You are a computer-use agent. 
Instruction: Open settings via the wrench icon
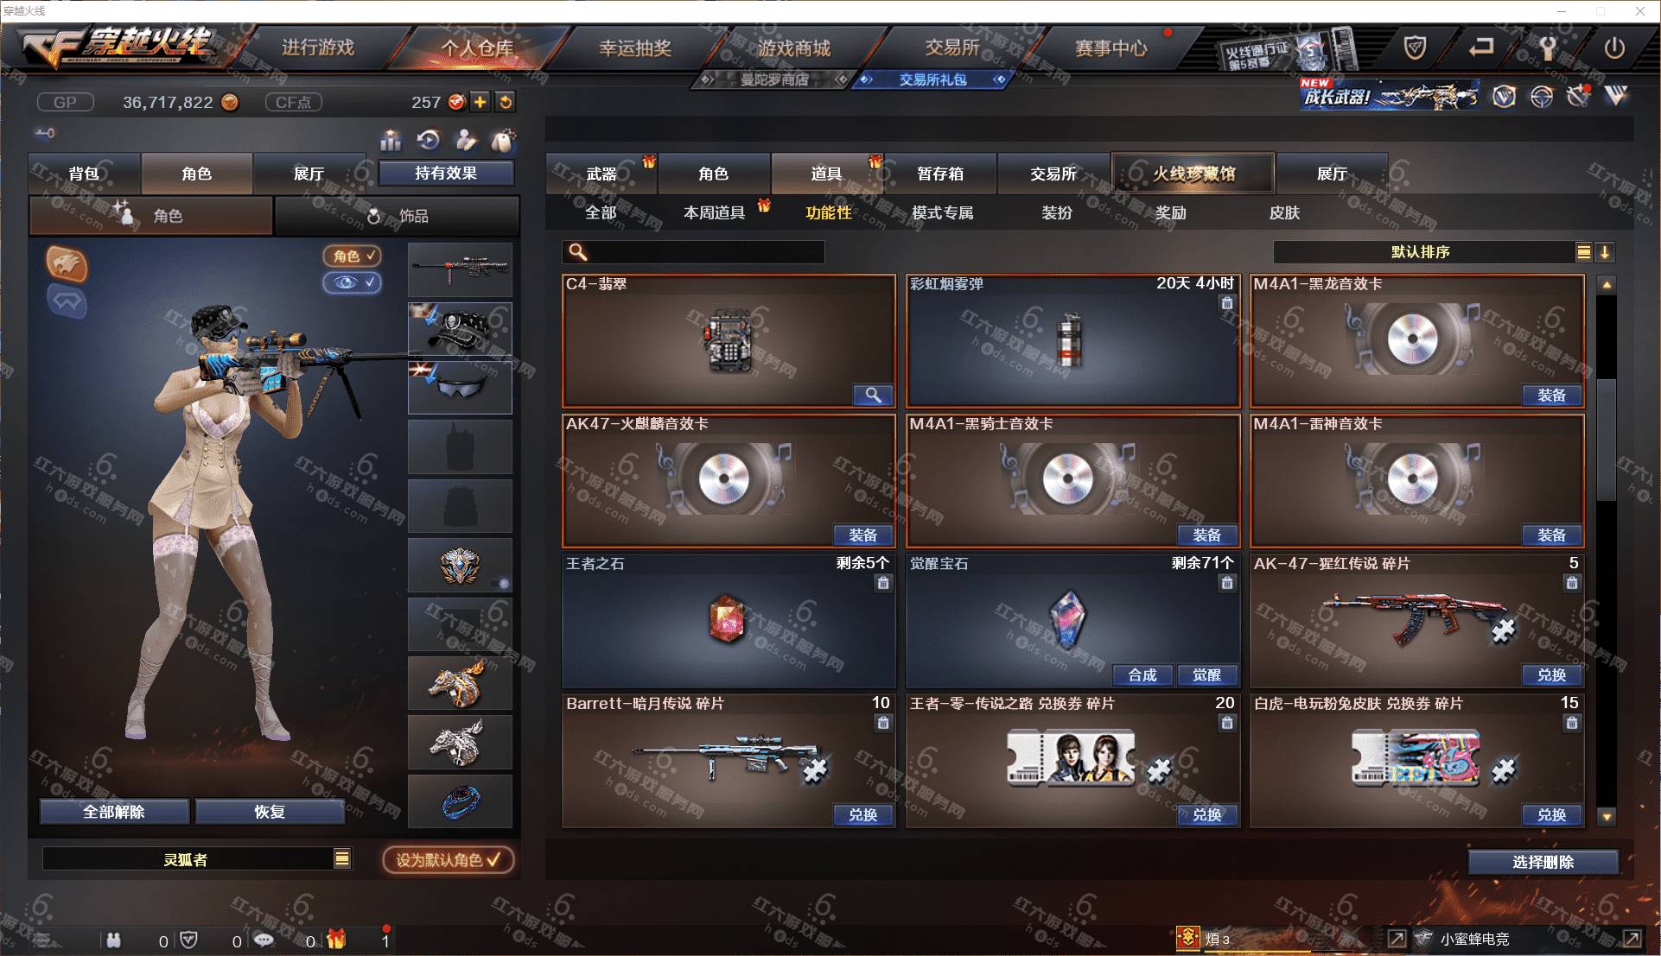[1547, 48]
